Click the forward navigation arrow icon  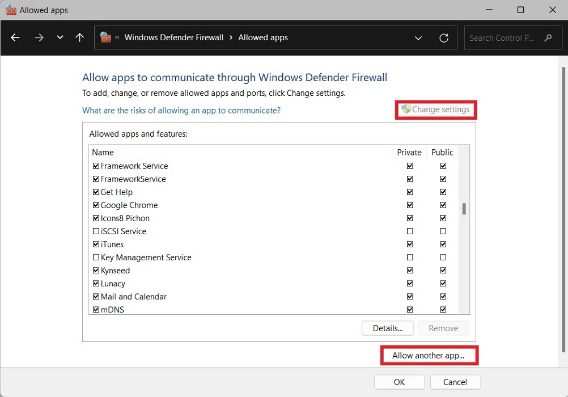[x=39, y=37]
